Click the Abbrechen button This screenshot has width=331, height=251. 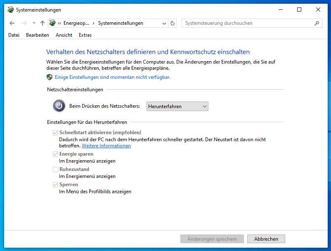tap(266, 239)
